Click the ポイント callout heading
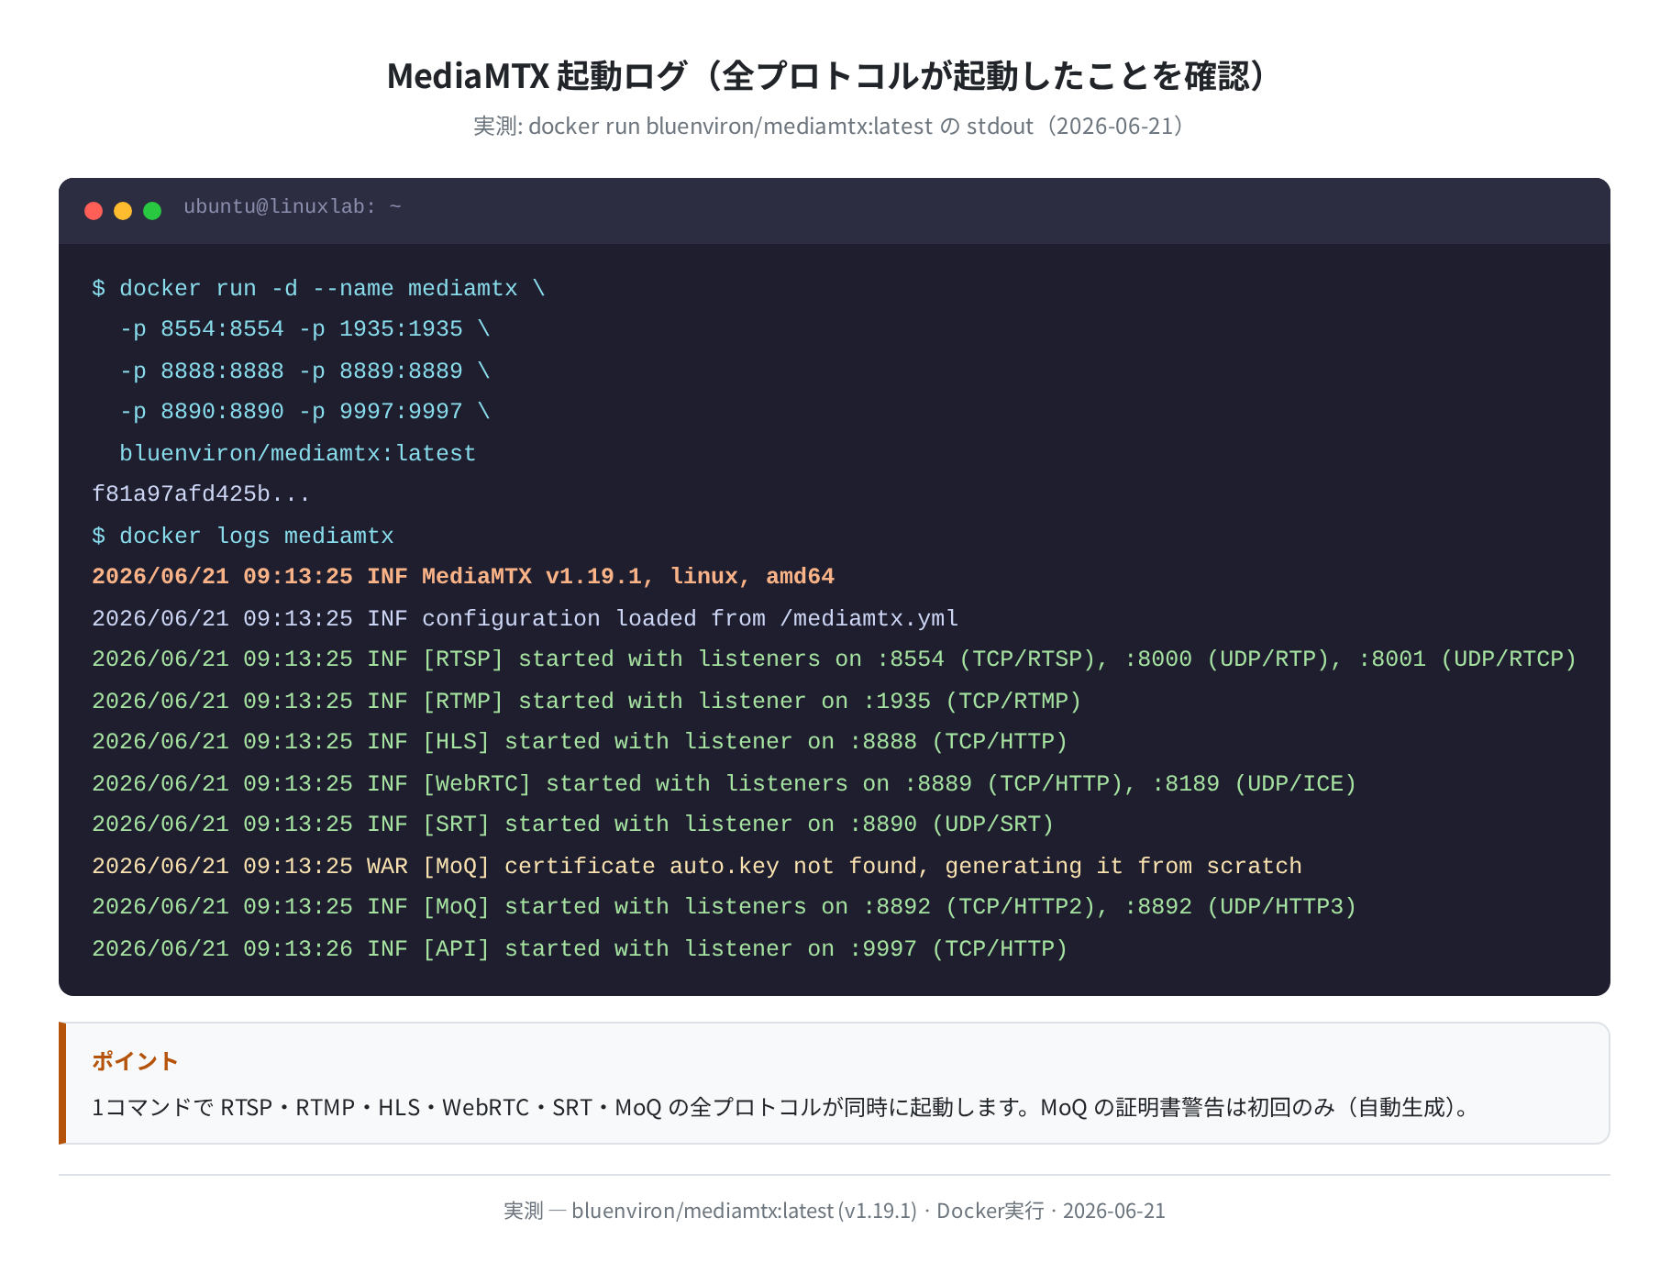This screenshot has width=1671, height=1262. pyautogui.click(x=135, y=1061)
